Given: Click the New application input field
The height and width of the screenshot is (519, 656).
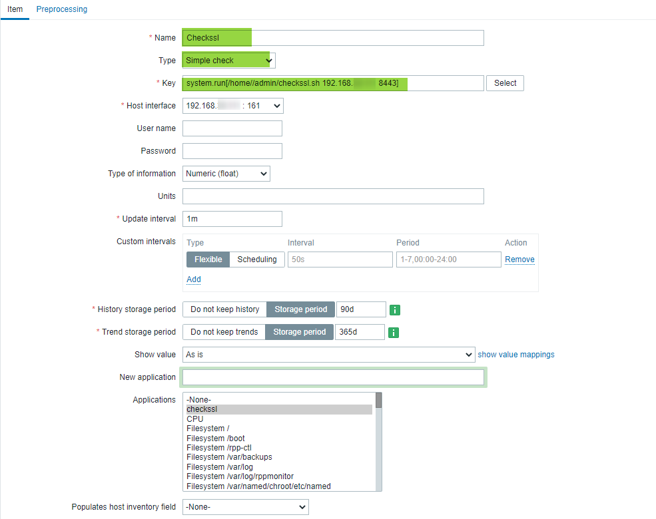Looking at the screenshot, I should click(333, 377).
